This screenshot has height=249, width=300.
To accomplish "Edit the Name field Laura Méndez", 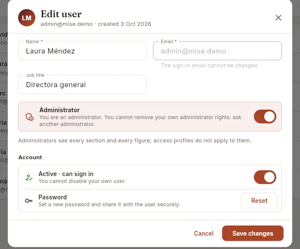I will 82,51.
